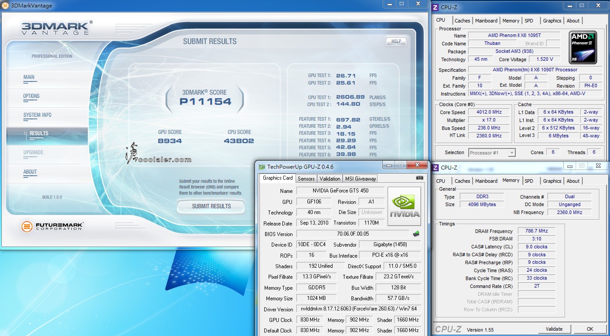Viewport: 610px width, 336px height.
Task: Click BIOS Version field 70.06.0F.00.05
Action: click(353, 234)
